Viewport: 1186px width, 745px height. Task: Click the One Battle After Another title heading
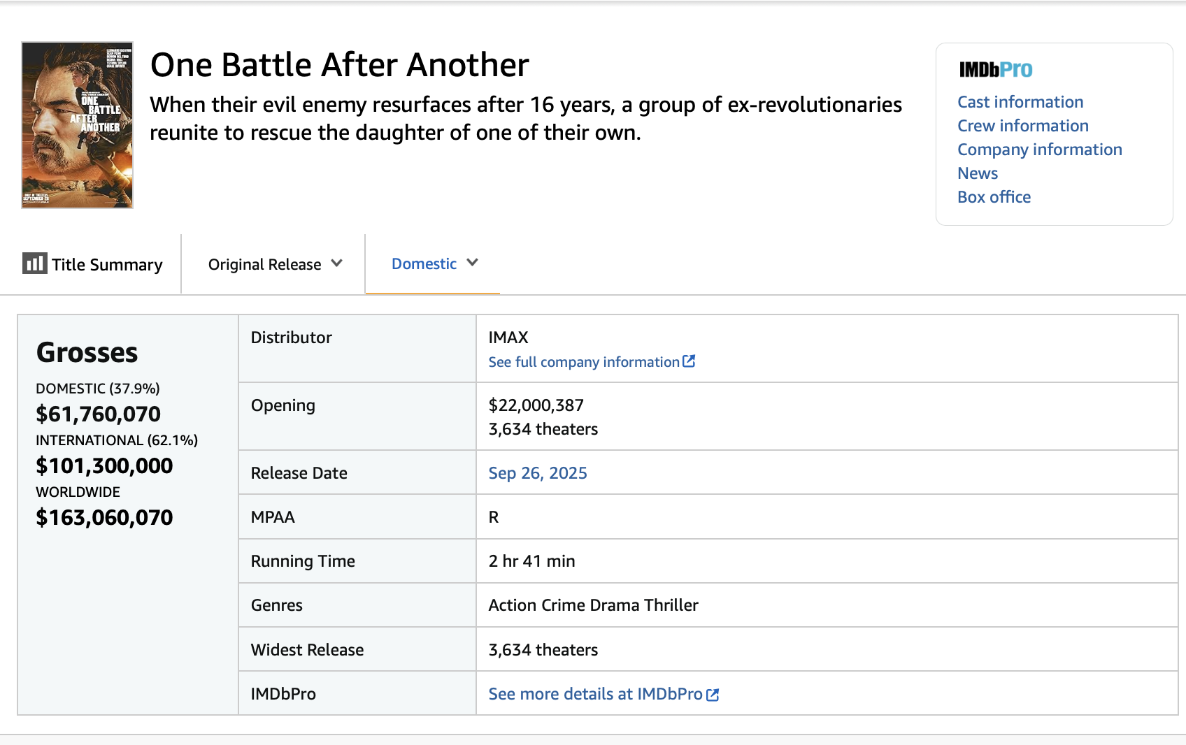coord(339,65)
